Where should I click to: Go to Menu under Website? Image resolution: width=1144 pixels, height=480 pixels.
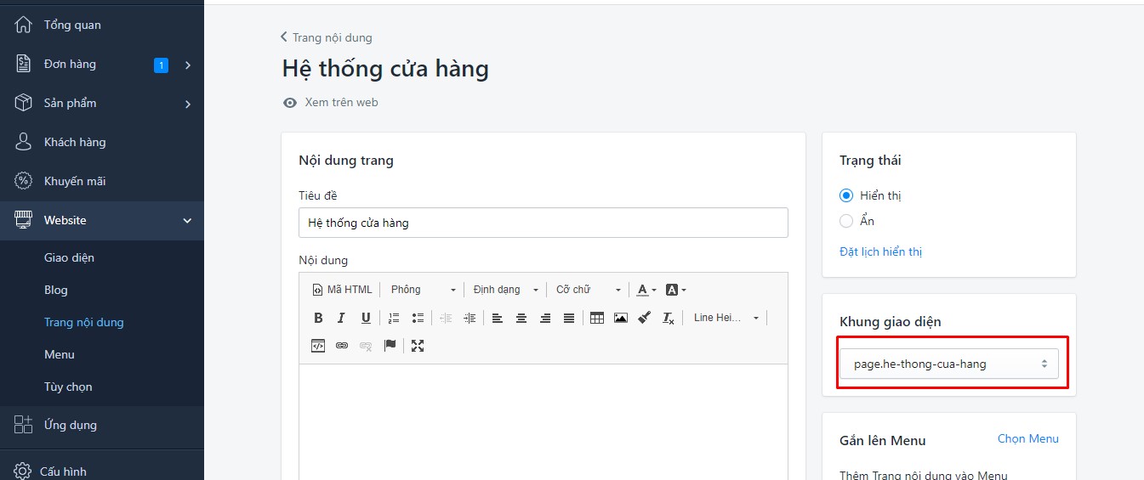click(x=60, y=354)
